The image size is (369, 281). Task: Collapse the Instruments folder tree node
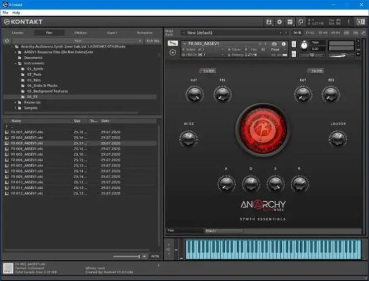click(x=16, y=63)
